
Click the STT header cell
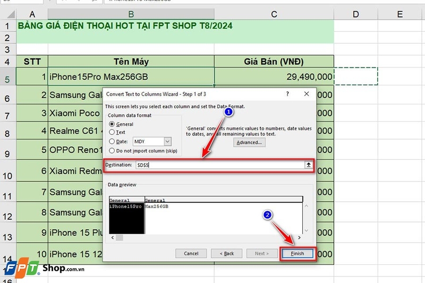pos(32,62)
